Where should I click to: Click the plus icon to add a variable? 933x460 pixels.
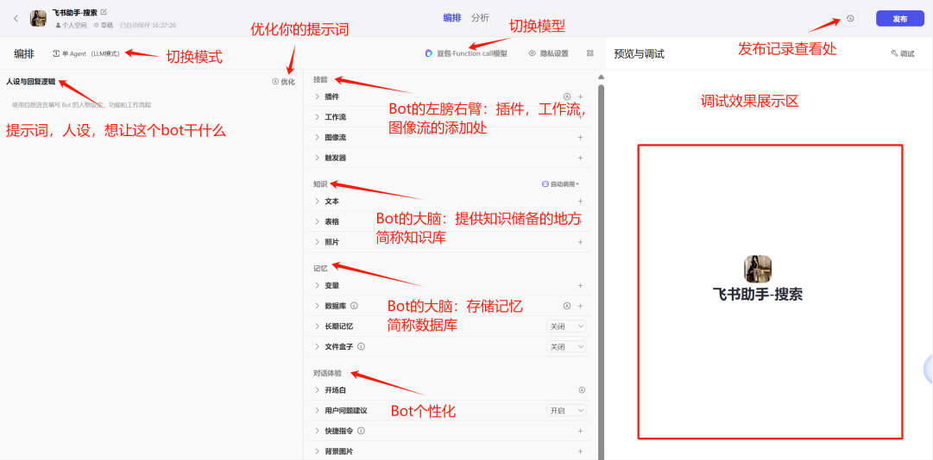(580, 285)
